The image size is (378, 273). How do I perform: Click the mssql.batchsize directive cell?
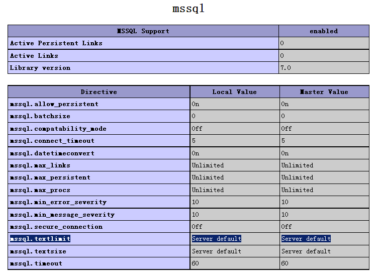coord(99,116)
